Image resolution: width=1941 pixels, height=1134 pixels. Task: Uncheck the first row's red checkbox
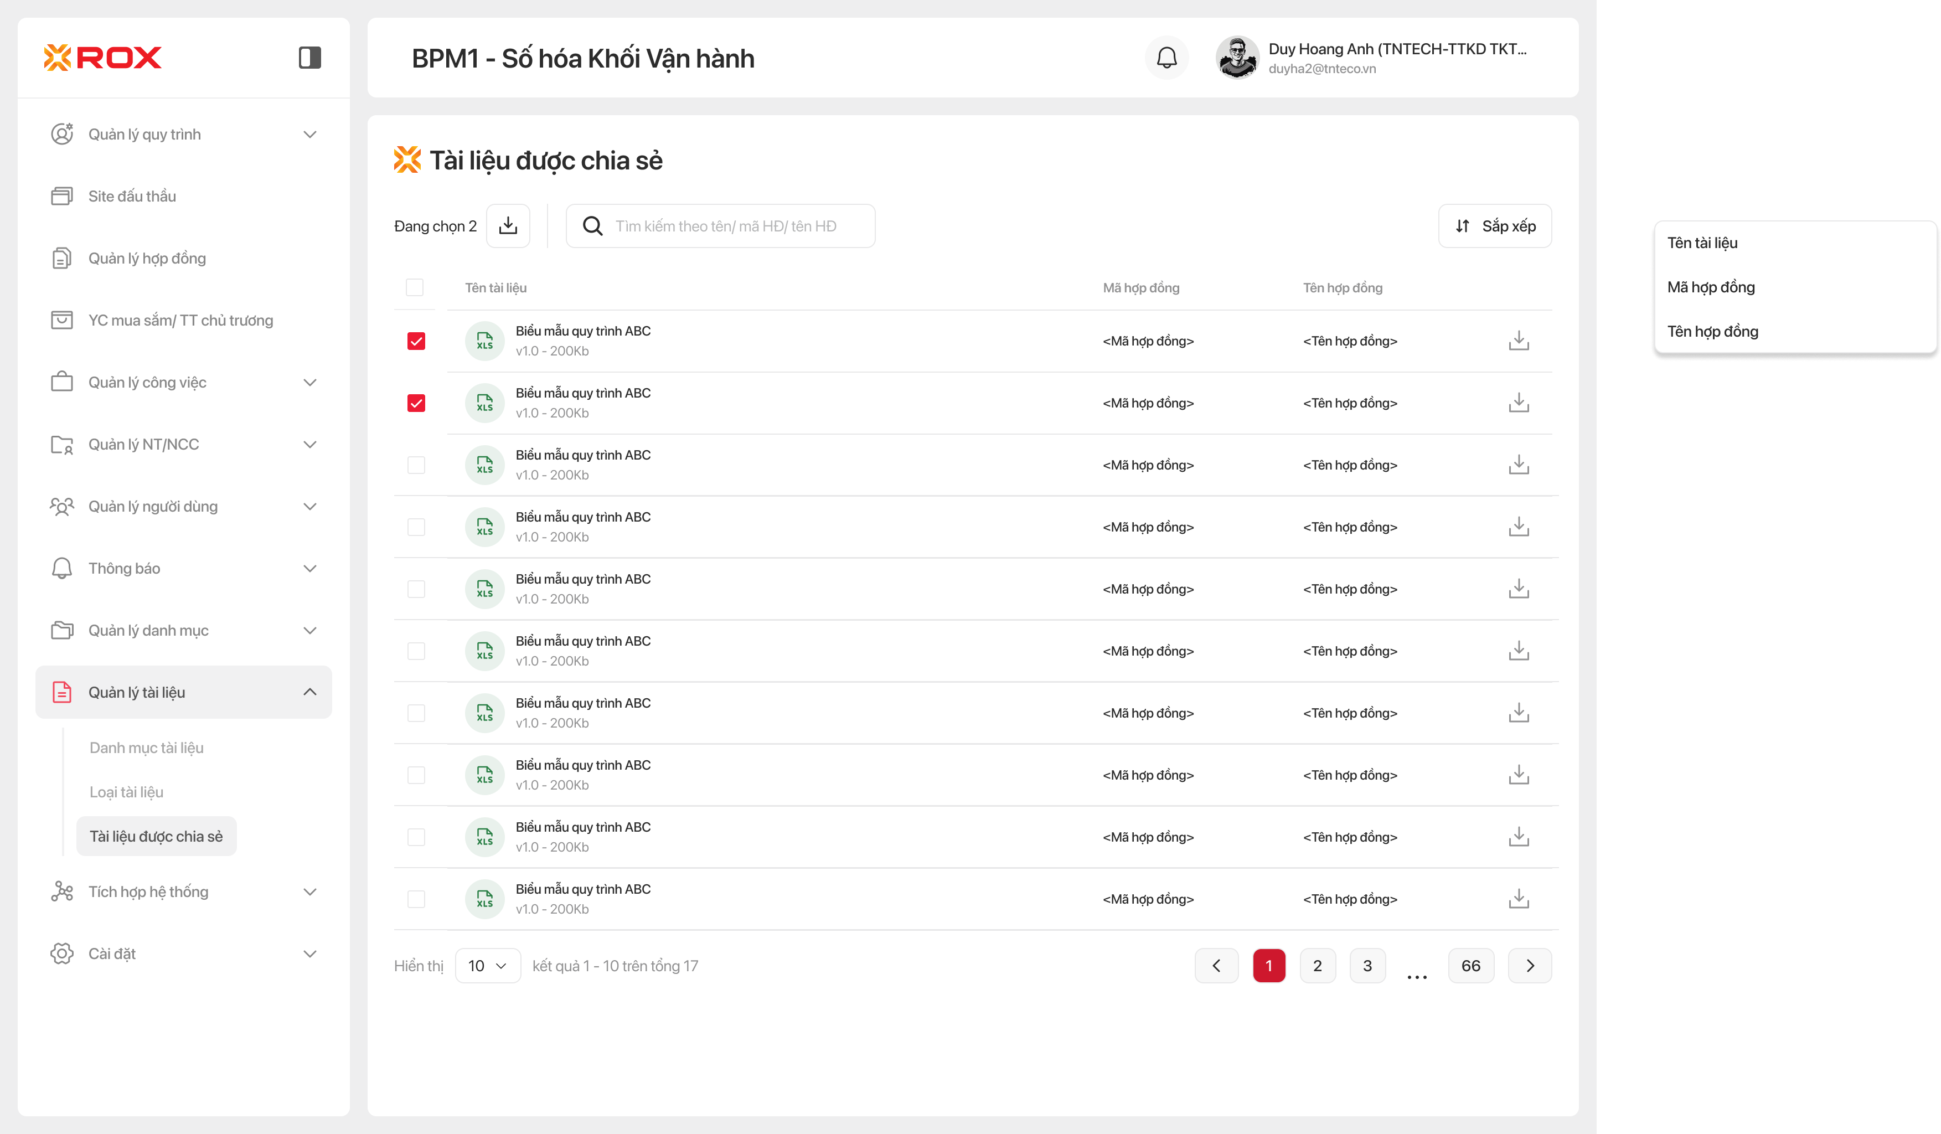click(x=416, y=341)
